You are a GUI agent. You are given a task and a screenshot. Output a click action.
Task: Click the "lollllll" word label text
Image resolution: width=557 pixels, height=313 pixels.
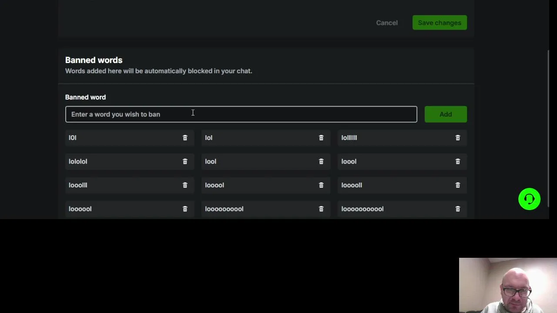349,138
